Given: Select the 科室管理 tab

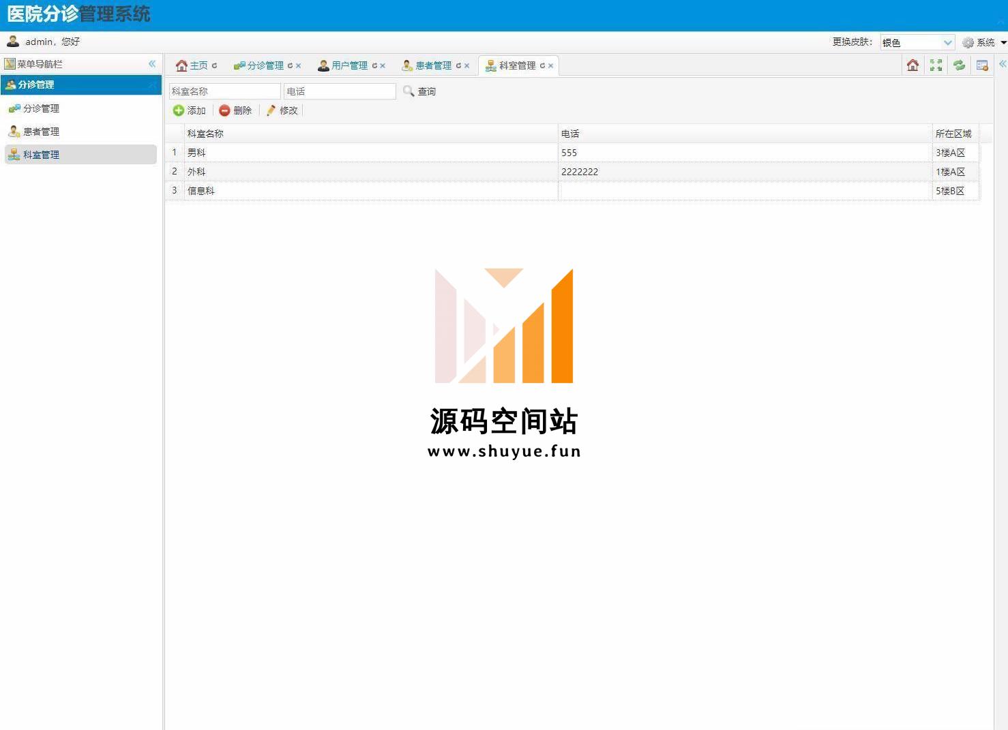Looking at the screenshot, I should (x=518, y=65).
